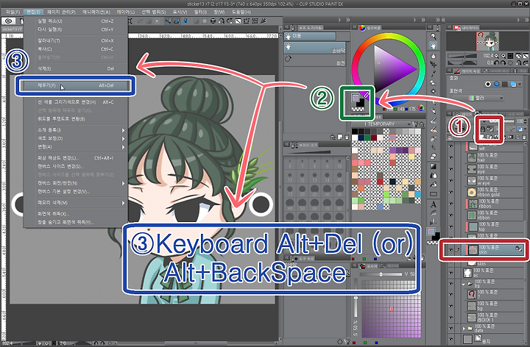Select the top layer
Viewport: 530px width, 347px height.
click(x=495, y=226)
